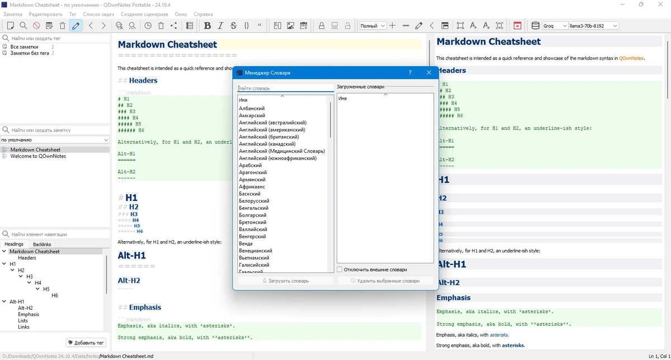Collapse the H1 heading in navigation tree
Viewport: 671px width, 360px height.
(x=5, y=264)
